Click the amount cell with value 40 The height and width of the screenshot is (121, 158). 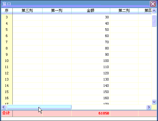91,23
